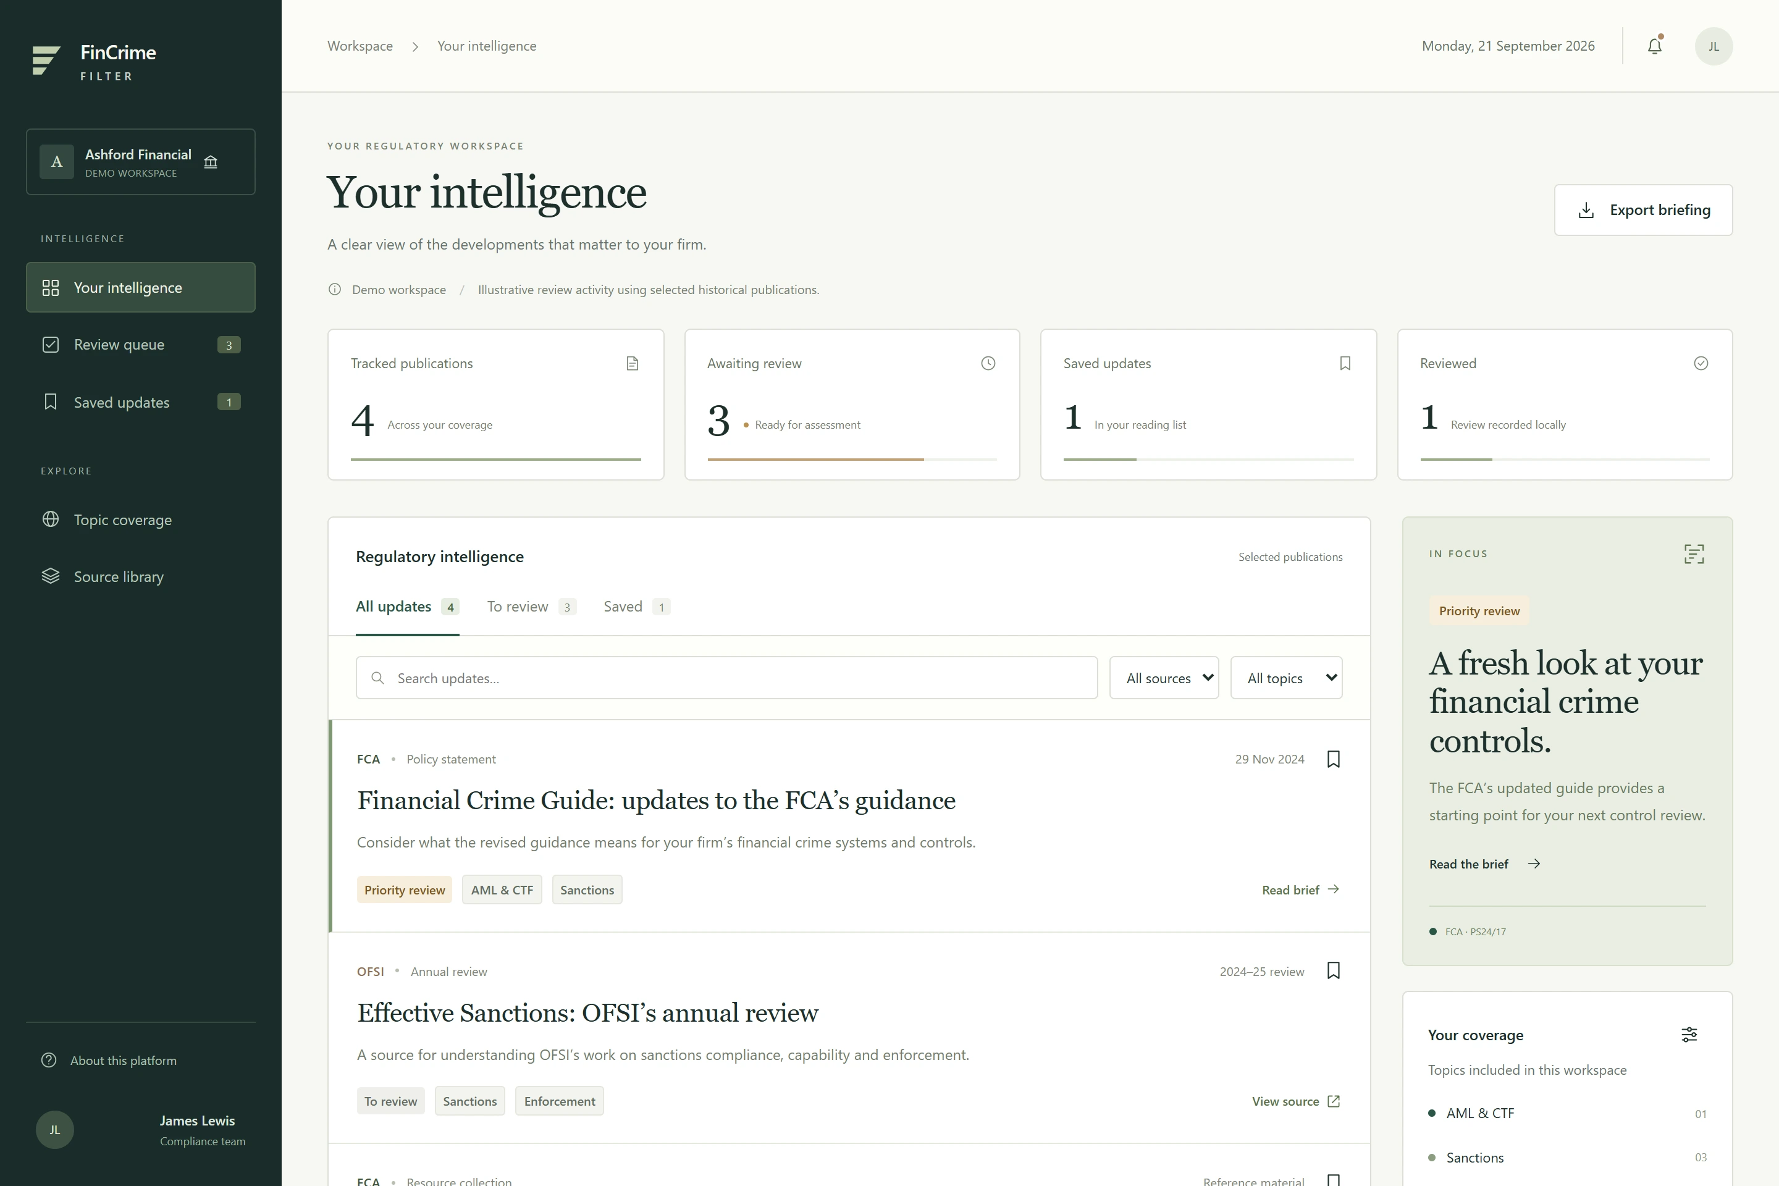Click the Priority review tag on FCA guide
This screenshot has width=1779, height=1186.
pos(405,889)
